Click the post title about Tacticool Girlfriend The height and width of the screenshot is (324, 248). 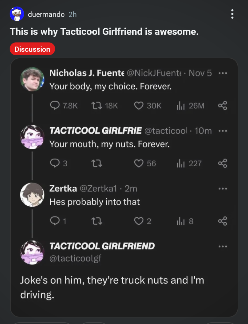tap(104, 32)
